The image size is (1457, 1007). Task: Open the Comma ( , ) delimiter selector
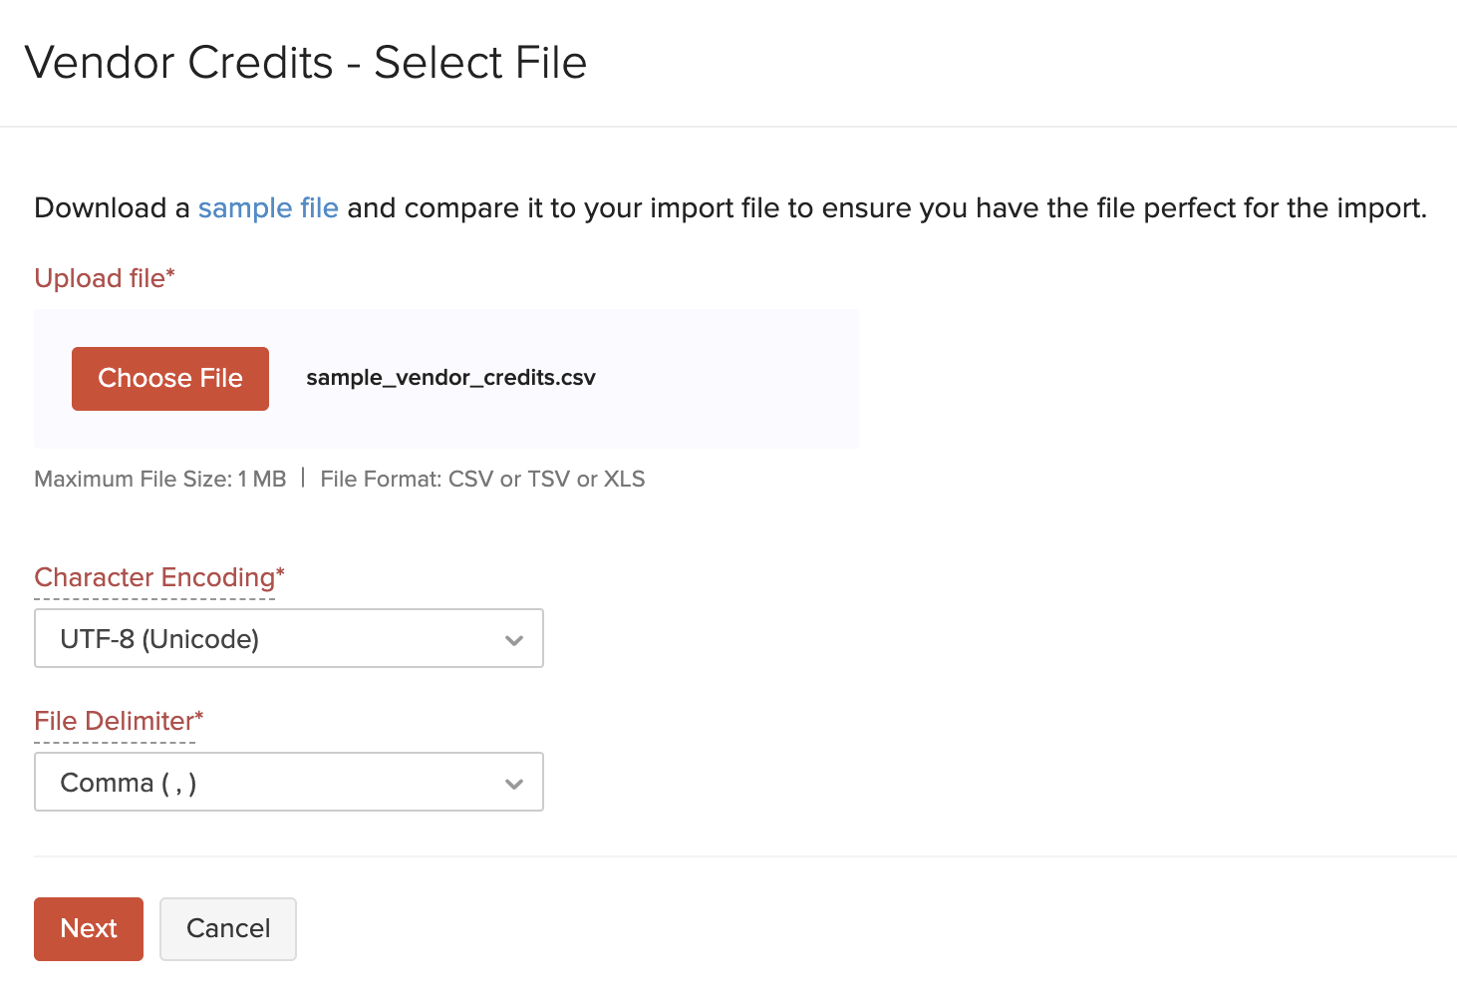tap(288, 782)
